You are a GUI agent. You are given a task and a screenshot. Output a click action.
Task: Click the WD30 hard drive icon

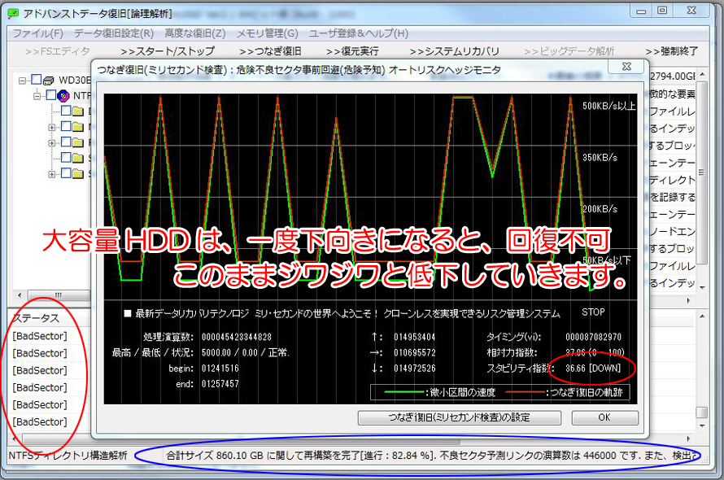(49, 81)
